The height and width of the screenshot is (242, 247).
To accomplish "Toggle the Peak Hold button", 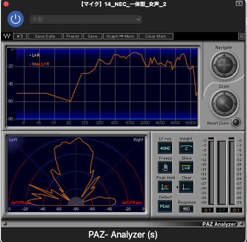I will click(x=165, y=187).
